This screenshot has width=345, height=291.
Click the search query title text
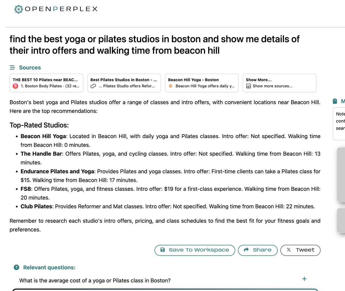click(x=154, y=45)
